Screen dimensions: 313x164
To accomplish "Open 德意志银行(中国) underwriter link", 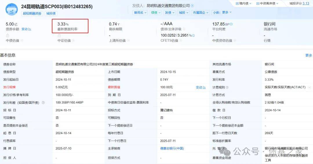I will (172, 148).
